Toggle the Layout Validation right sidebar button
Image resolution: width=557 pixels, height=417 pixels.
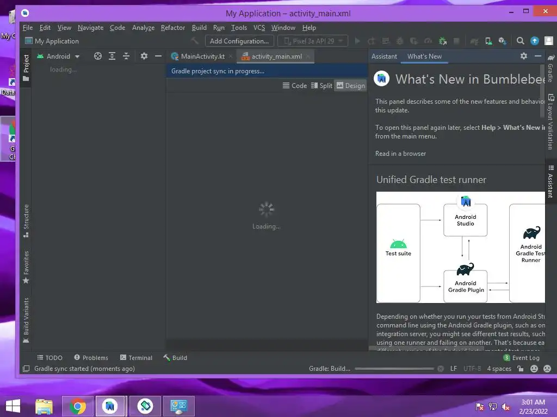[550, 122]
